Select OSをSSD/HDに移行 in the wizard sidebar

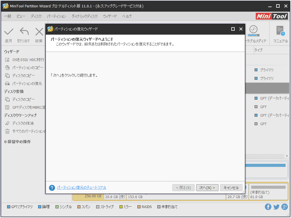[28, 60]
